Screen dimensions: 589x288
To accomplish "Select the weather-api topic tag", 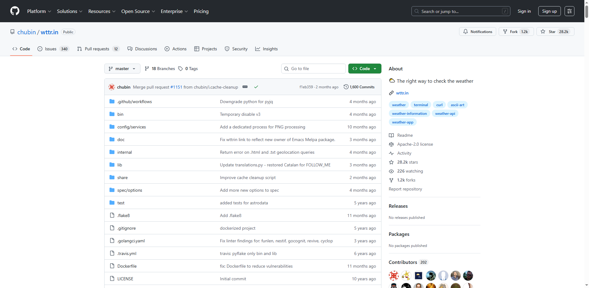I will pos(445,114).
